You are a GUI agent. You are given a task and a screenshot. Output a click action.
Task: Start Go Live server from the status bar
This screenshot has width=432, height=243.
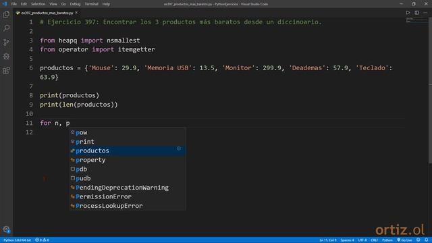[x=405, y=240]
